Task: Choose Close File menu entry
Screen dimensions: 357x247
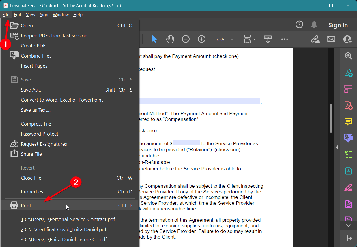Action: coord(70,178)
